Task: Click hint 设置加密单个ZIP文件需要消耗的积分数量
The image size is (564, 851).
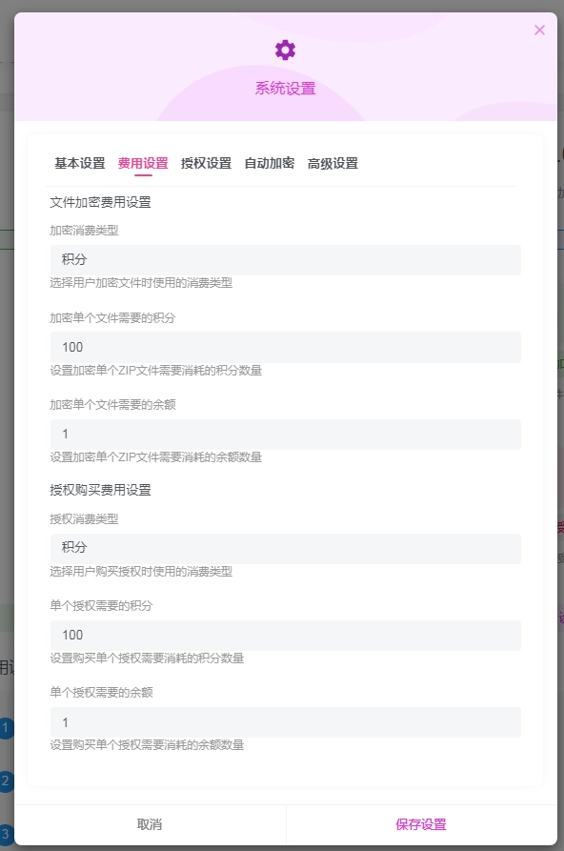Action: pos(156,371)
